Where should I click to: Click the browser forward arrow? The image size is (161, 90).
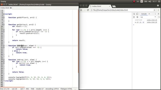click(x=85, y=10)
